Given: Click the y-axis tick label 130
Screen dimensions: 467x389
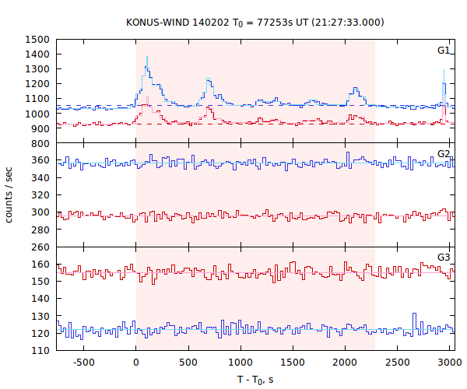Looking at the screenshot, I should point(40,316).
